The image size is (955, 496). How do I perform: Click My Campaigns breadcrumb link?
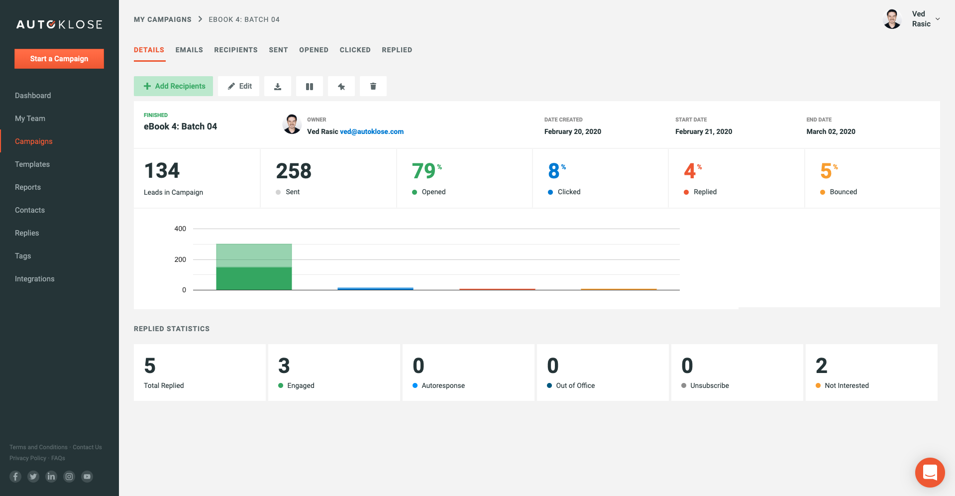[163, 19]
